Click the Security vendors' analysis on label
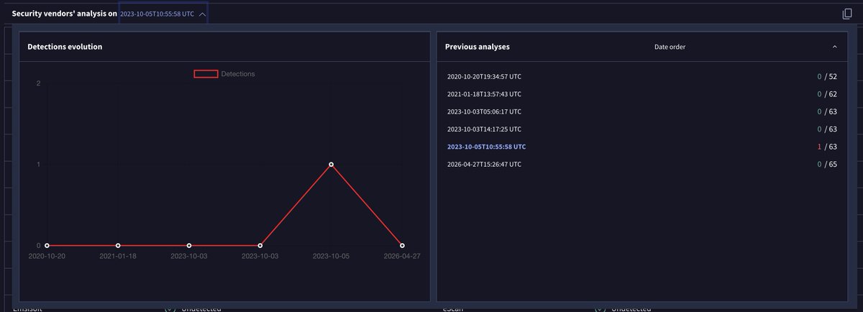Screen dimensions: 863x312 tap(64, 14)
